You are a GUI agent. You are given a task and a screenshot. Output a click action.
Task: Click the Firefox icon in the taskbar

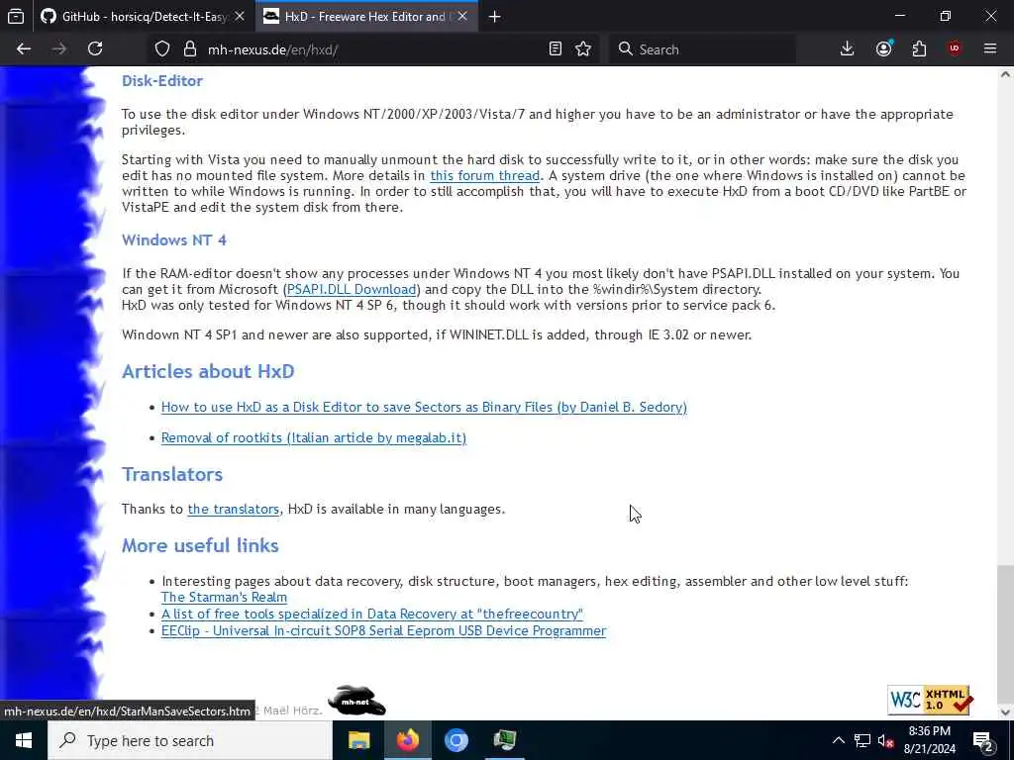coord(407,740)
